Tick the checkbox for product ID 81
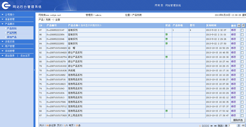 (242, 57)
